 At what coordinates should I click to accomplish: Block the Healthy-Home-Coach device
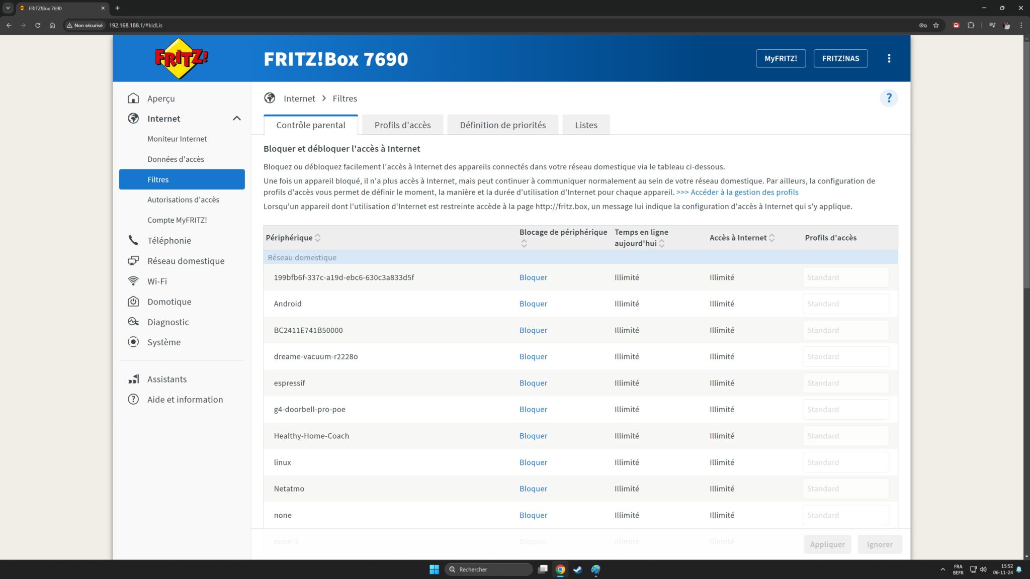pyautogui.click(x=533, y=436)
